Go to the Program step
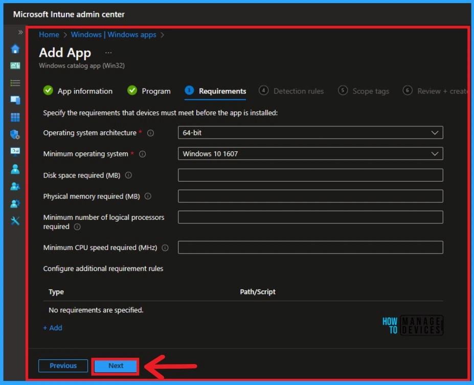The width and height of the screenshot is (474, 385). coord(149,91)
